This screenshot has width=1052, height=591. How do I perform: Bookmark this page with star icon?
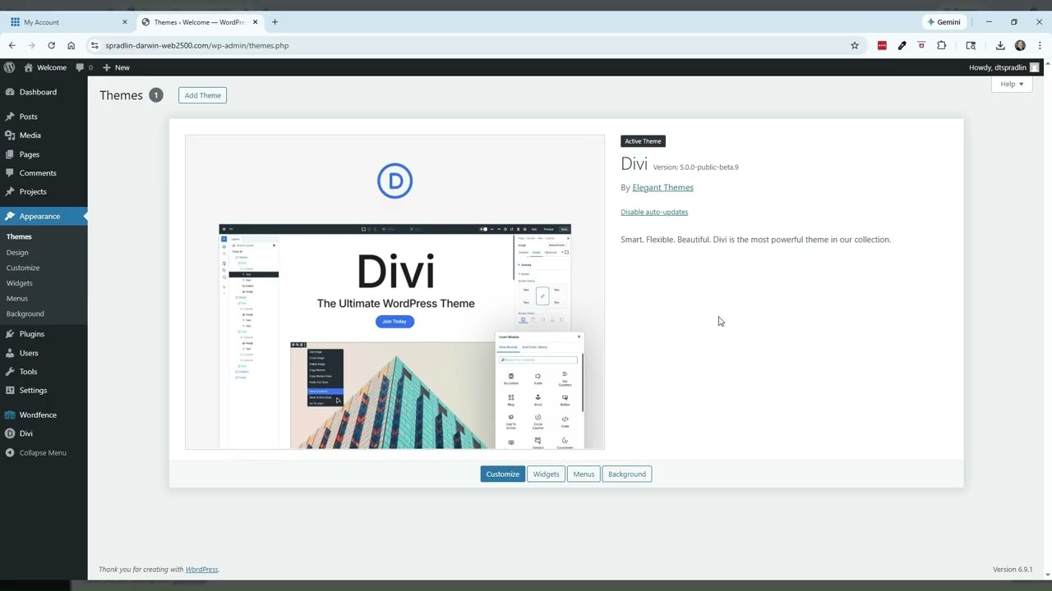coord(855,45)
